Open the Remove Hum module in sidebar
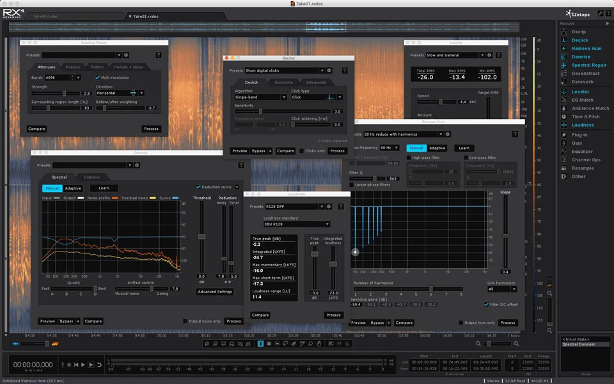The height and width of the screenshot is (384, 614). point(586,48)
